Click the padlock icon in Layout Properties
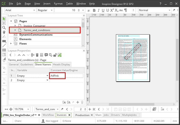This screenshot has height=125, width=180. (x=55, y=55)
